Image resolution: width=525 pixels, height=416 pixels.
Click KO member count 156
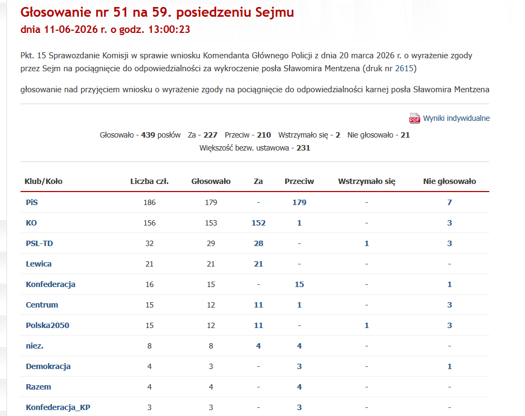pos(149,223)
